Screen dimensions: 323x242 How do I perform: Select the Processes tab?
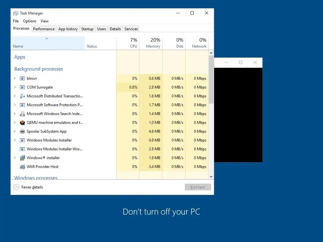pos(21,28)
